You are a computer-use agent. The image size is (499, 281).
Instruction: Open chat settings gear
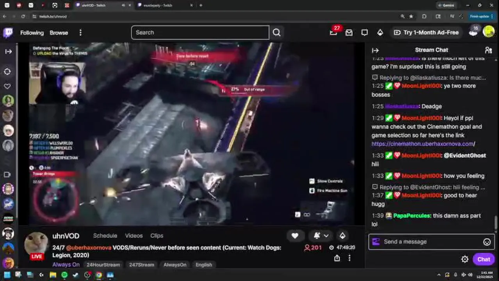click(465, 259)
